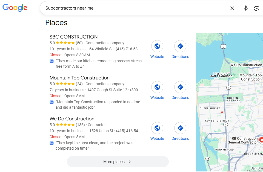Image resolution: width=263 pixels, height=172 pixels.
Task: Click Mountain Top Construction map label
Action: 251,77
